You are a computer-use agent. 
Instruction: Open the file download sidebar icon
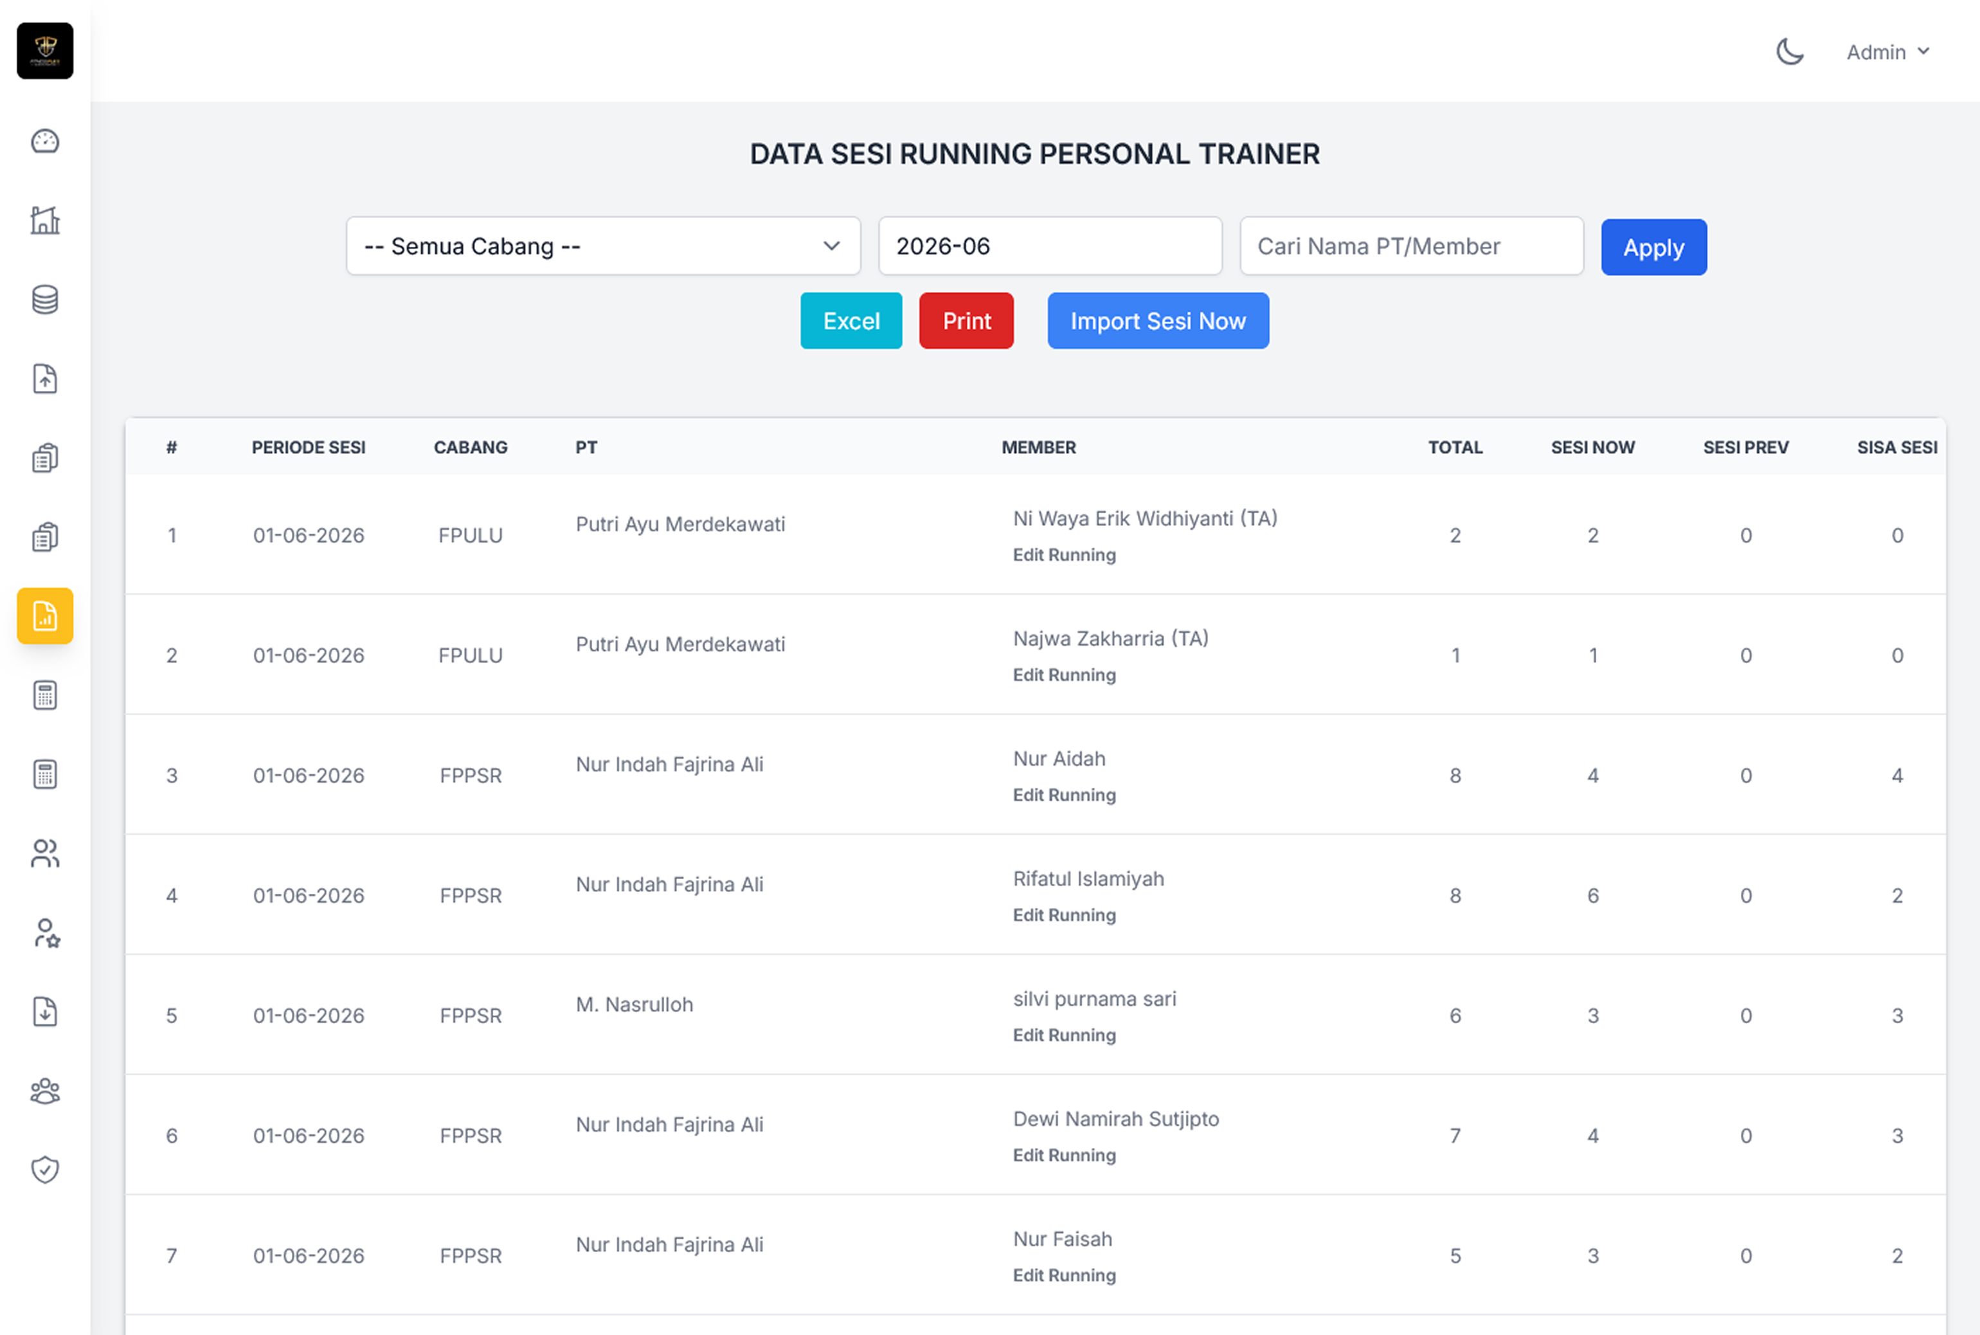tap(45, 1012)
